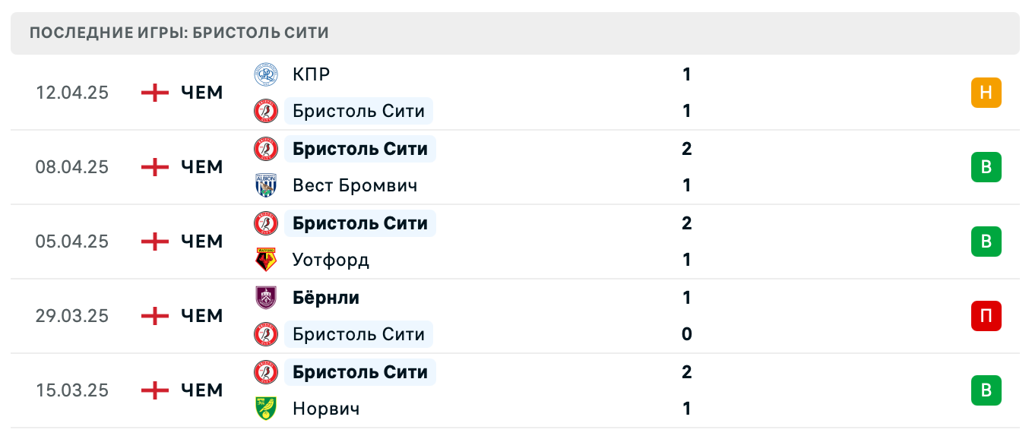Select the England flag icon beside the Burnley game
This screenshot has width=1032, height=439.
(x=154, y=316)
